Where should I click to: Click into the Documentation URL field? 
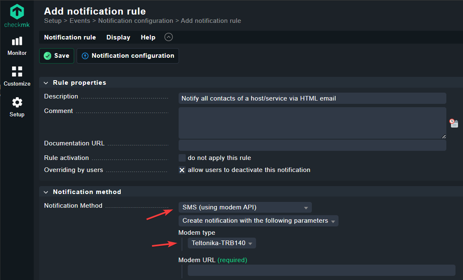coord(312,145)
